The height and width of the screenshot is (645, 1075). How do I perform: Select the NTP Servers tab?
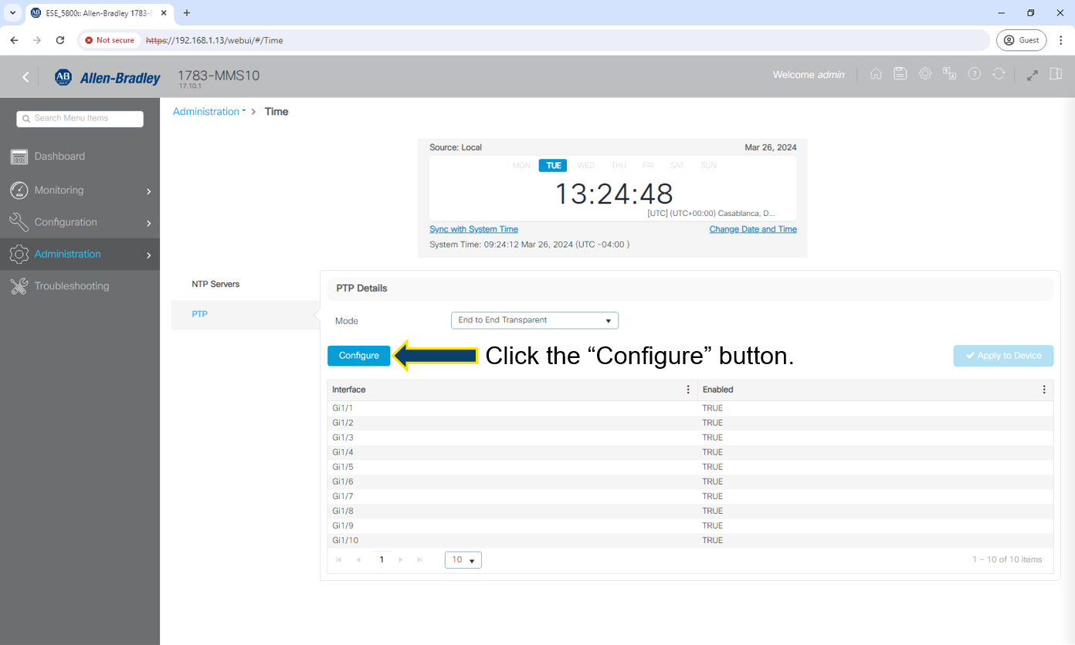coord(215,284)
